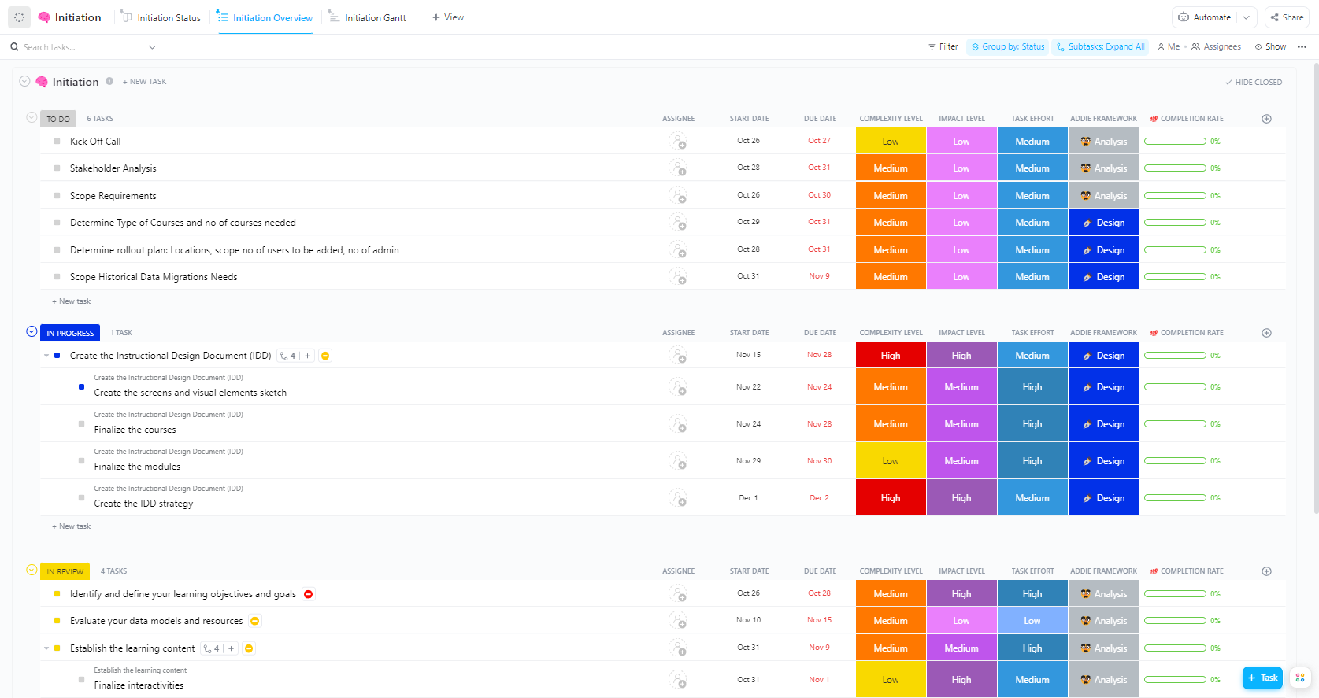This screenshot has height=698, width=1319.
Task: Click assignee icon for Scope Historical Data Migrations
Action: (x=677, y=276)
